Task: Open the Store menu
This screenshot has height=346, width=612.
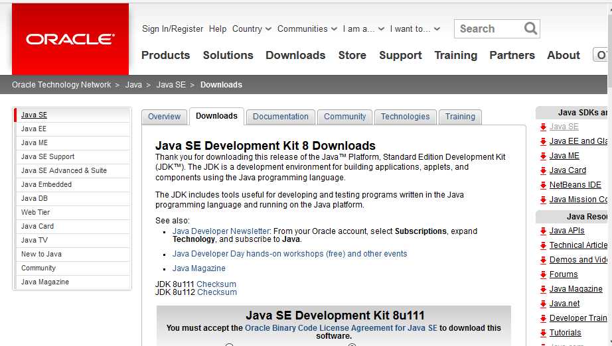Action: tap(352, 55)
